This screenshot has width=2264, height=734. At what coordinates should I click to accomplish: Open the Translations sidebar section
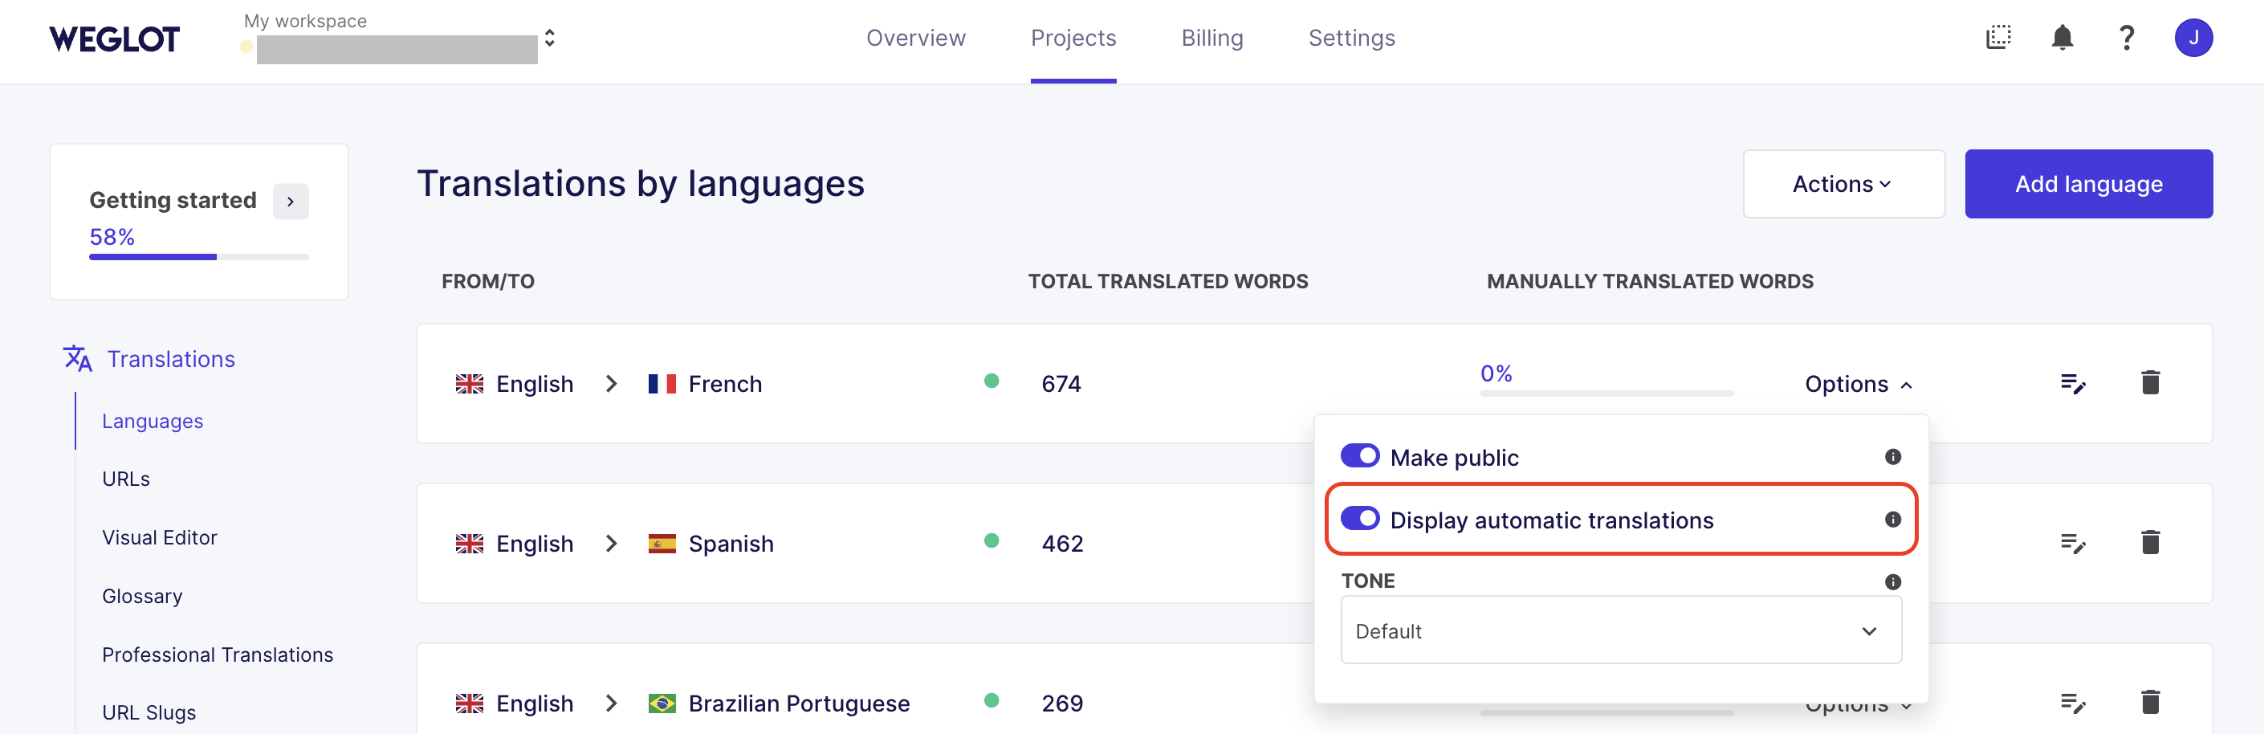(170, 359)
